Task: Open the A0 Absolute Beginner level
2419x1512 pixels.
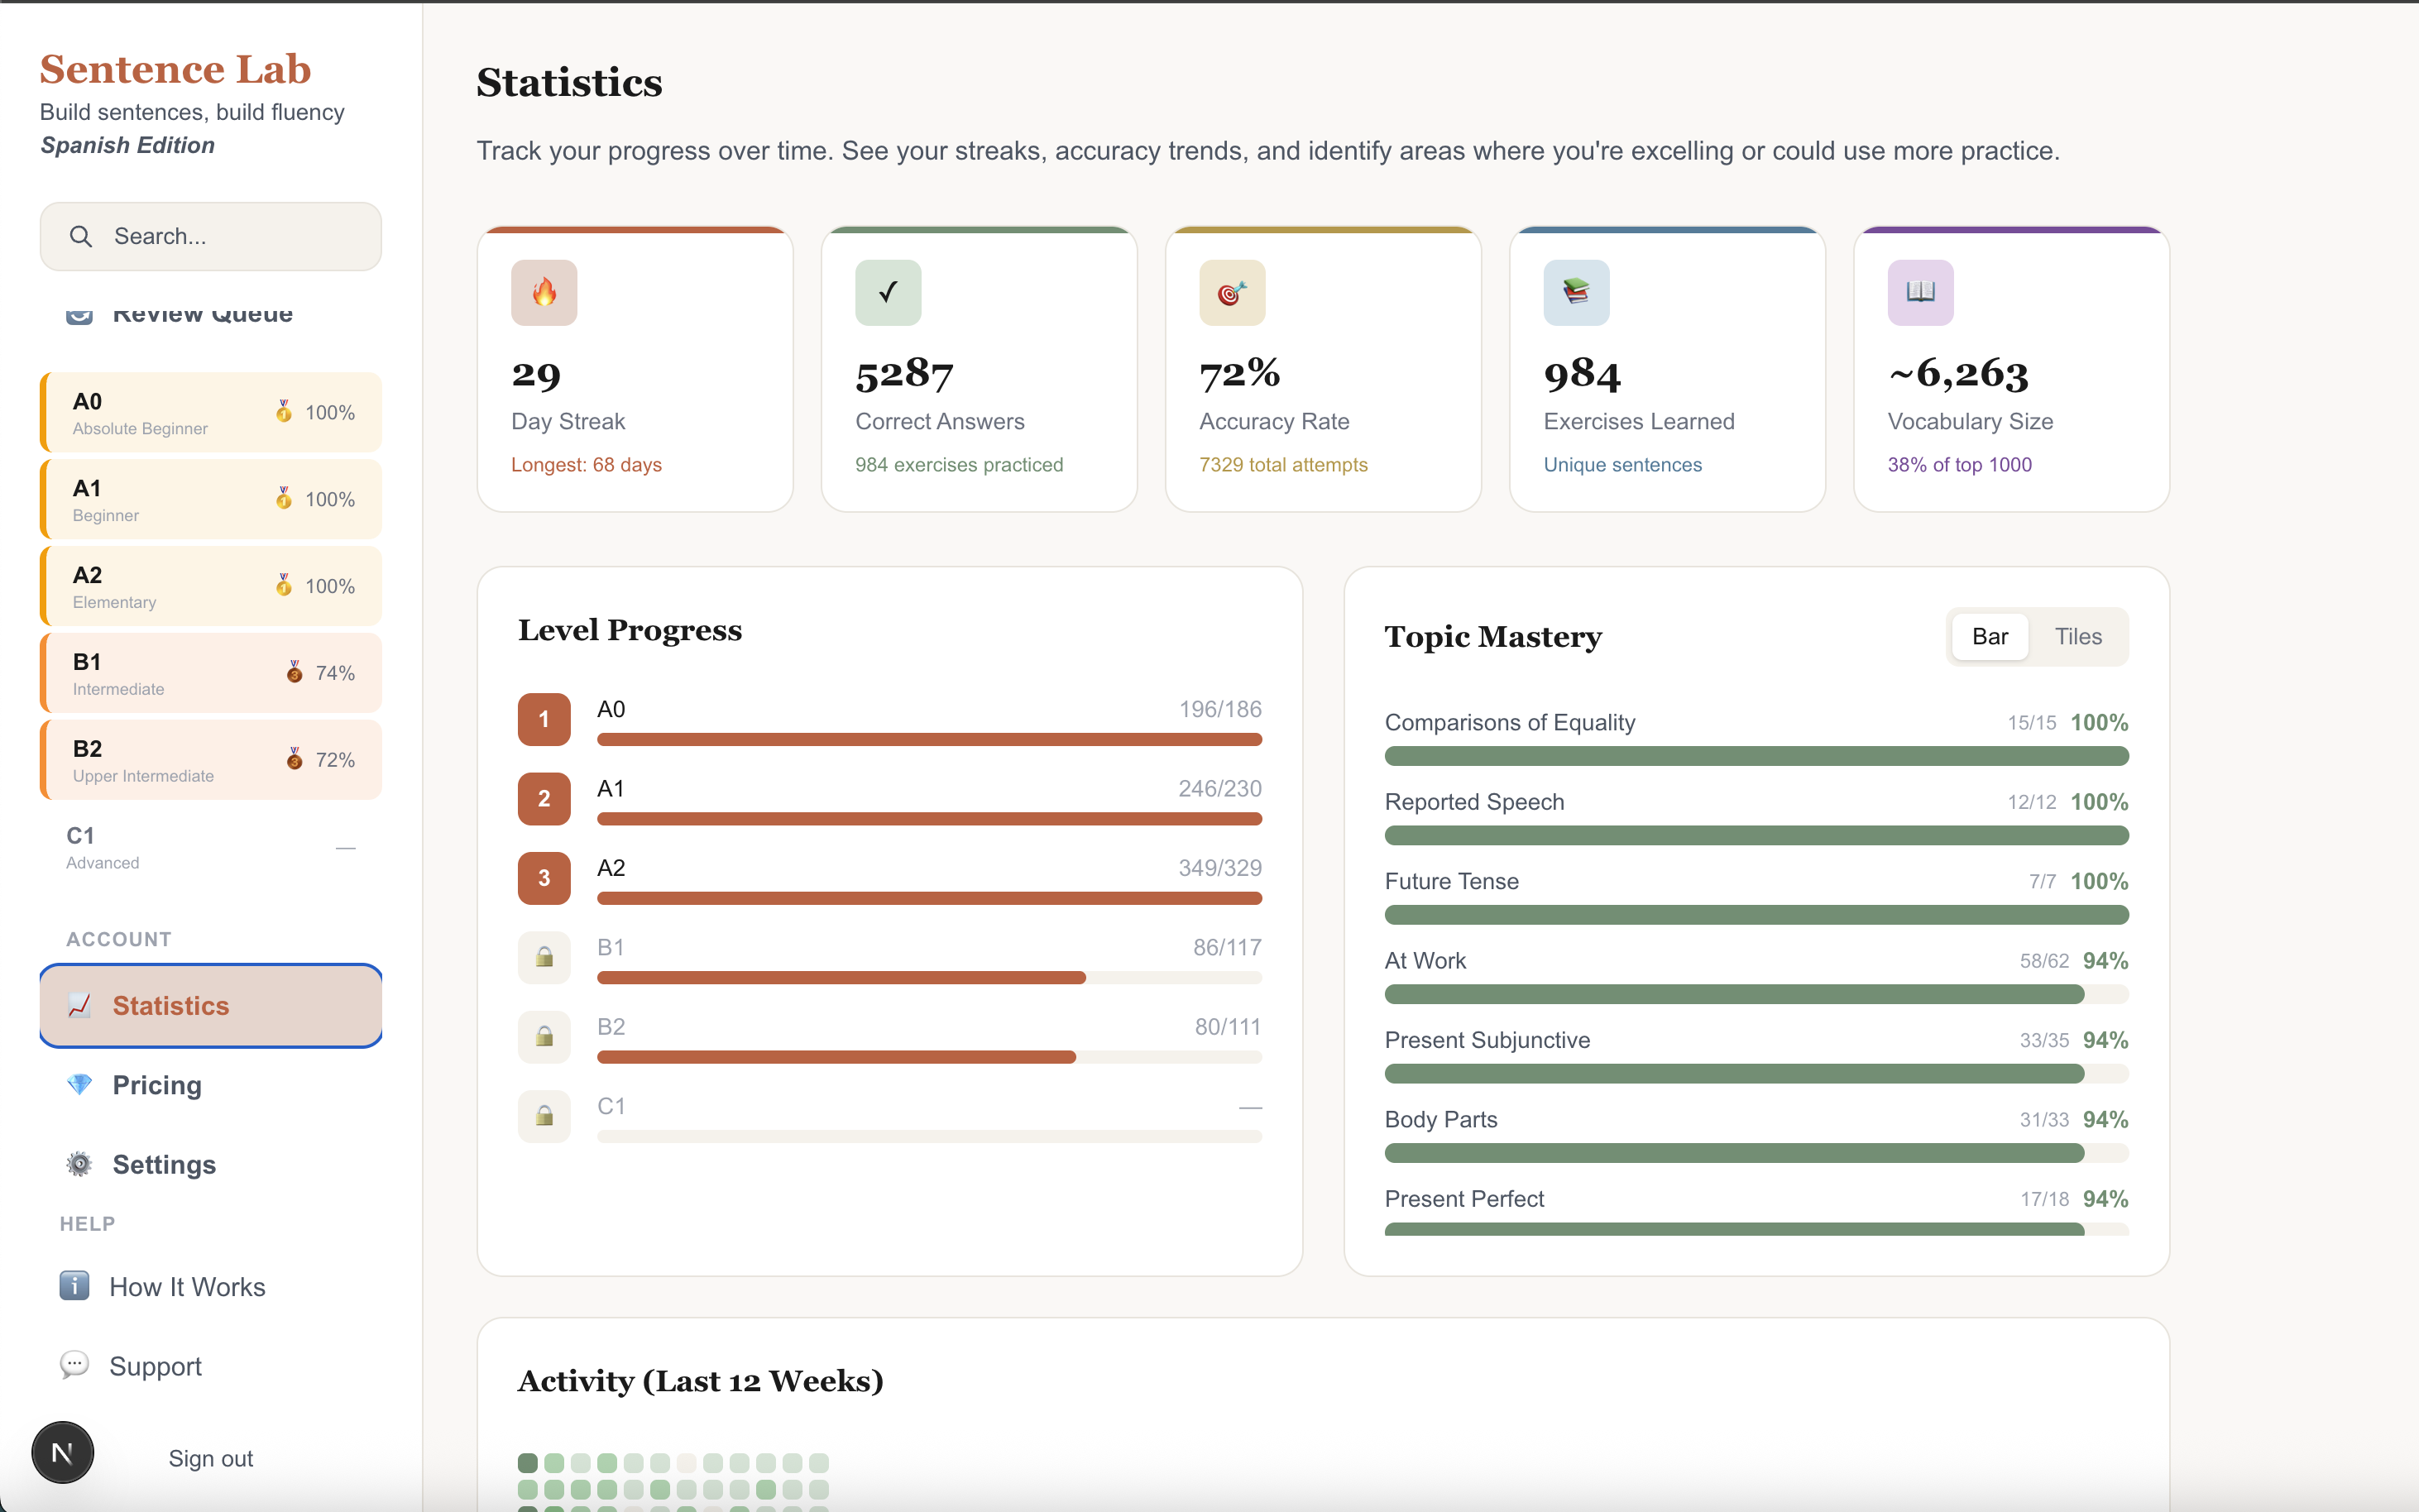Action: point(211,412)
